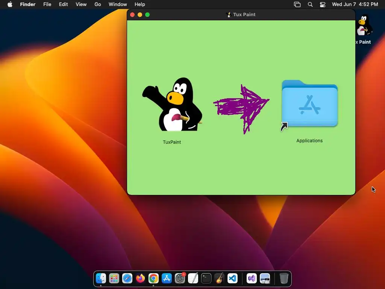Click the Tux Paint title bar proxy icon

point(229,15)
